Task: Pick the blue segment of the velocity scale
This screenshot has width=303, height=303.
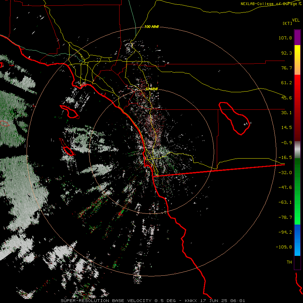Action: coord(297,240)
